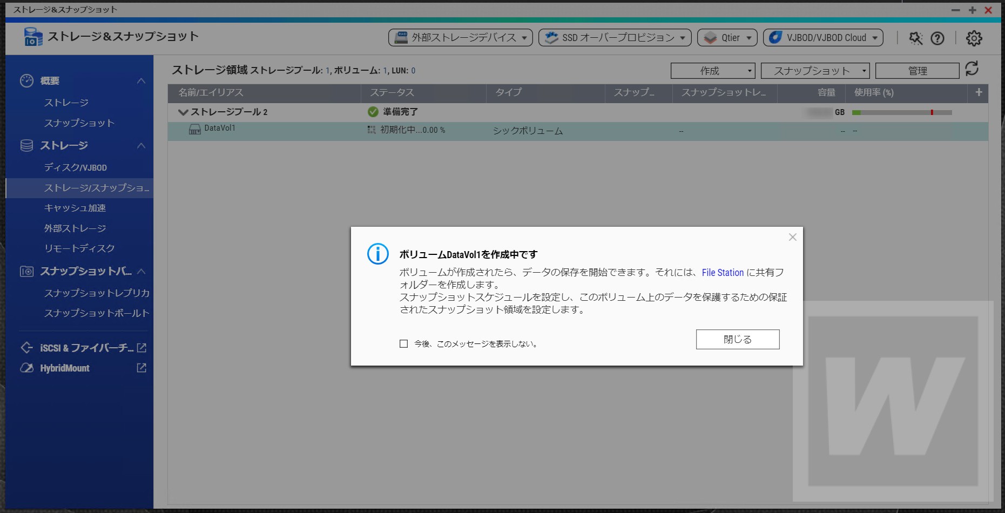1005x513 pixels.
Task: Select 外部ストレージ in the sidebar
Action: coord(75,228)
